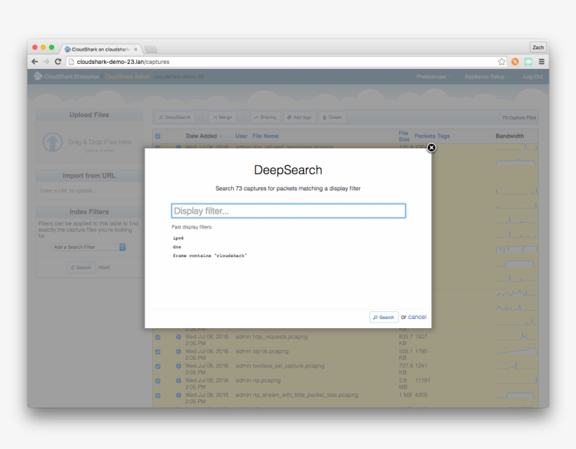Click the orange extension icon in toolbar
This screenshot has height=449, width=576.
(x=515, y=62)
